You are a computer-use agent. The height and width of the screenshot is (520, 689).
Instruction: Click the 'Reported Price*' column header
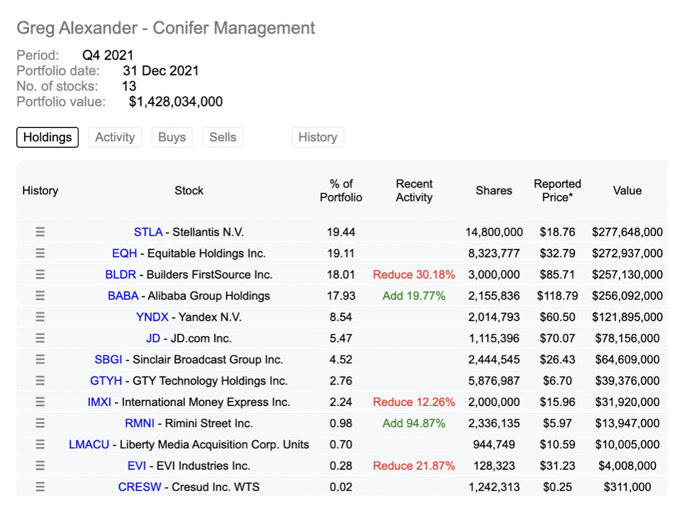tap(557, 191)
